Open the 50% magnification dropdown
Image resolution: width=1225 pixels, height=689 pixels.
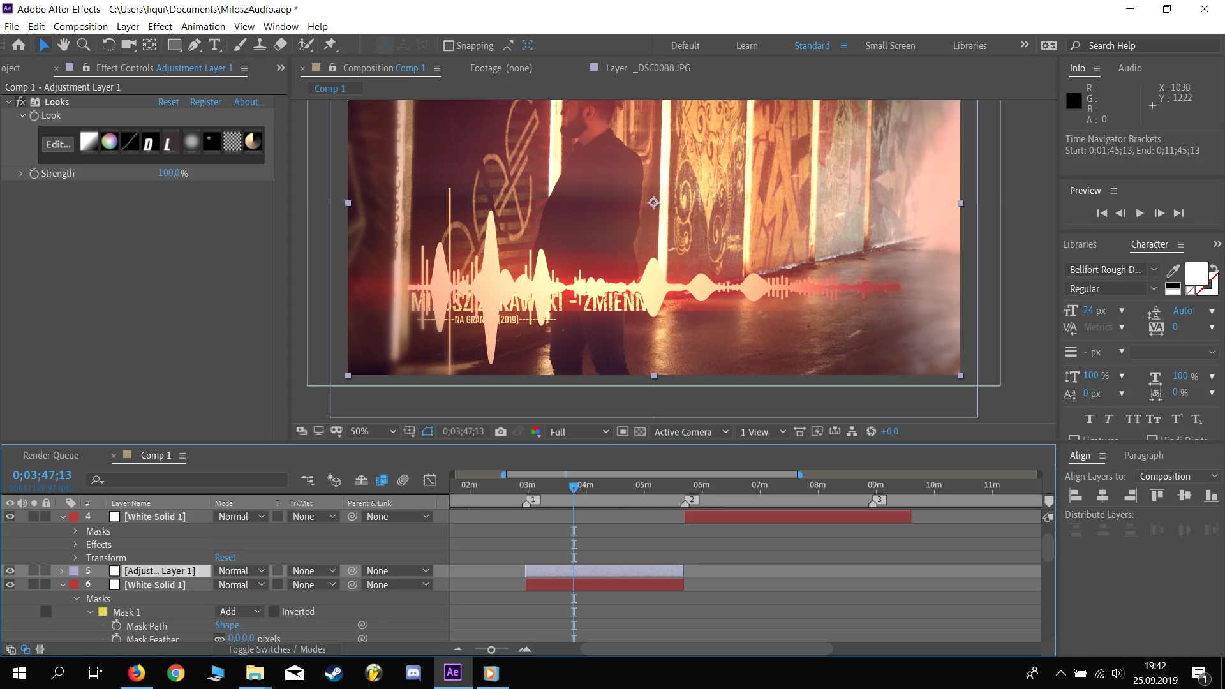373,432
